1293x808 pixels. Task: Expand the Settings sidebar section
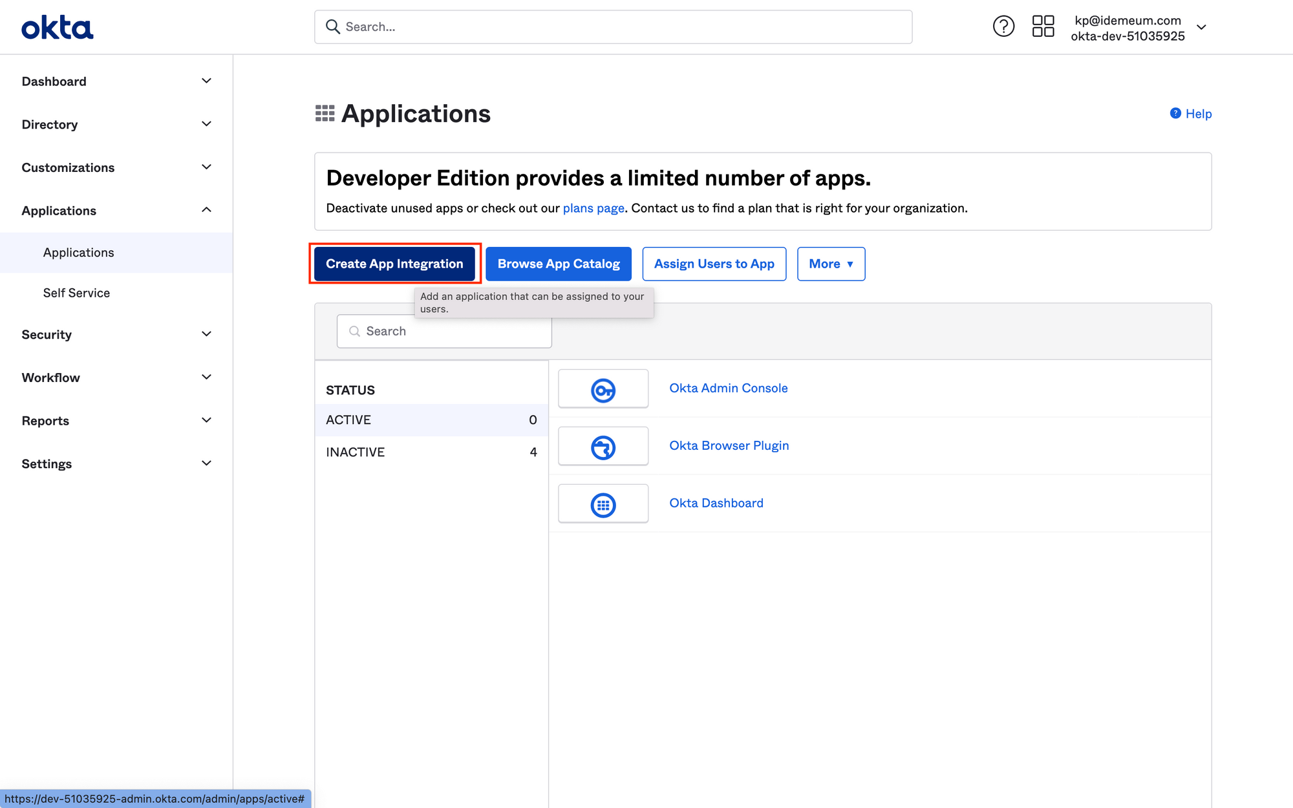[x=206, y=463]
